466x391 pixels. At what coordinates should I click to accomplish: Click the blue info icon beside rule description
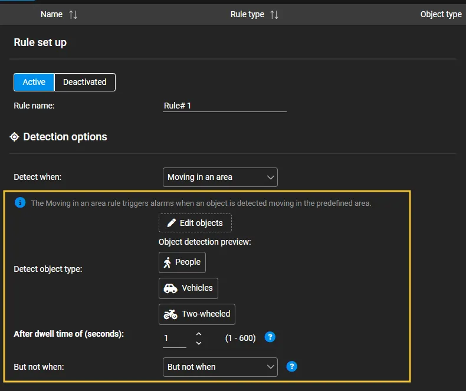20,203
